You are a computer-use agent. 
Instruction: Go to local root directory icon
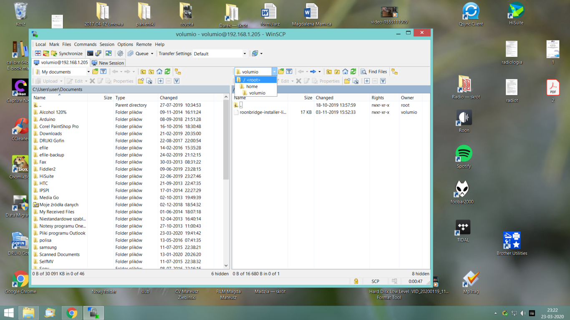coord(151,72)
